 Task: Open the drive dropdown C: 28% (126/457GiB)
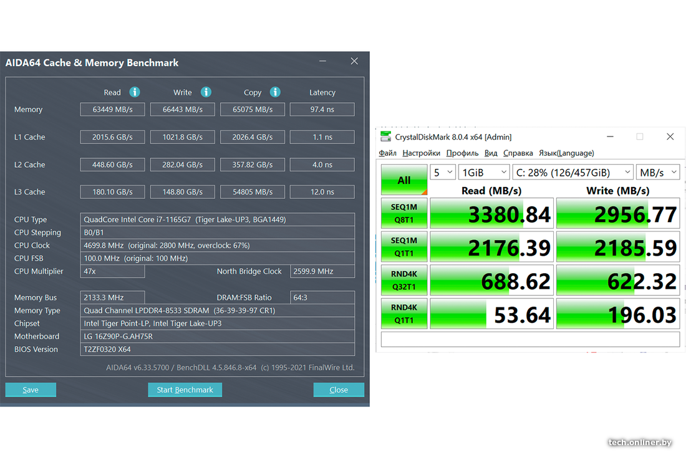point(572,172)
